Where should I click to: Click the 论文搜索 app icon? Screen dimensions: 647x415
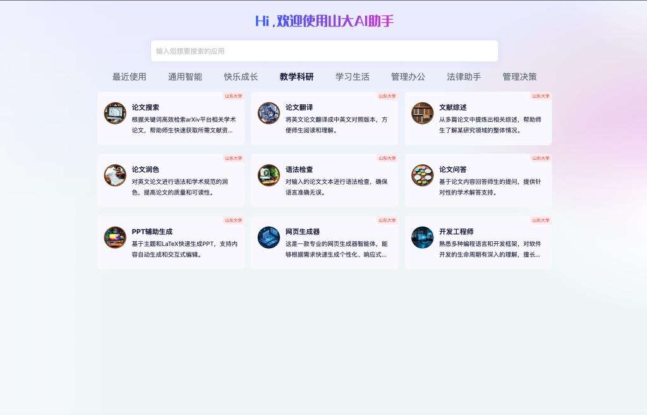[115, 113]
